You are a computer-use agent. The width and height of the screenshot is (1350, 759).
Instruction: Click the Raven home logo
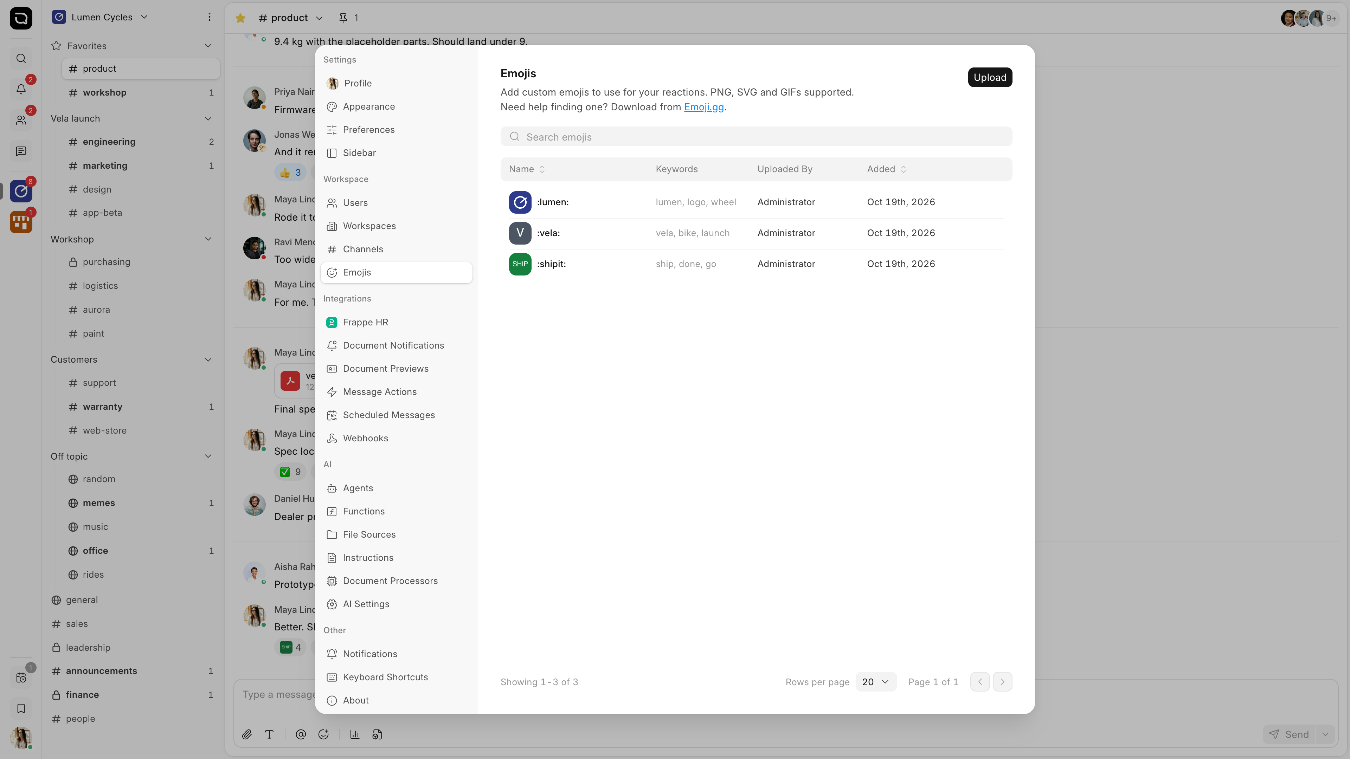[x=21, y=18]
